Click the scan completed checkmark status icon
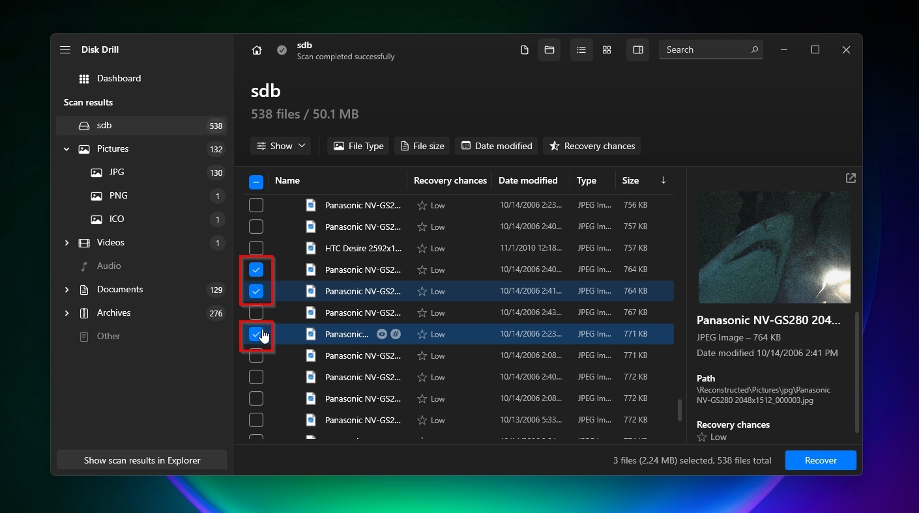 pyautogui.click(x=282, y=50)
